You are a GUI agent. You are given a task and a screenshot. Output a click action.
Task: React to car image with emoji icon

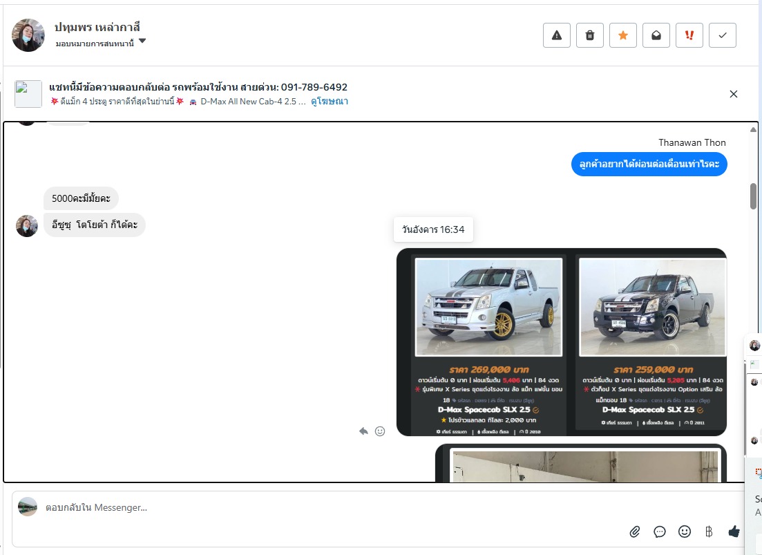[380, 431]
